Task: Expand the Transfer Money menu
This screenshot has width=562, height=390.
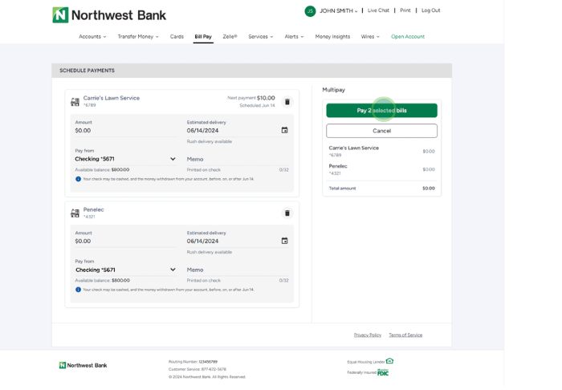Action: (x=138, y=37)
